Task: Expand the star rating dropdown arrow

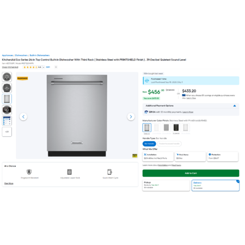Action: pos(44,68)
